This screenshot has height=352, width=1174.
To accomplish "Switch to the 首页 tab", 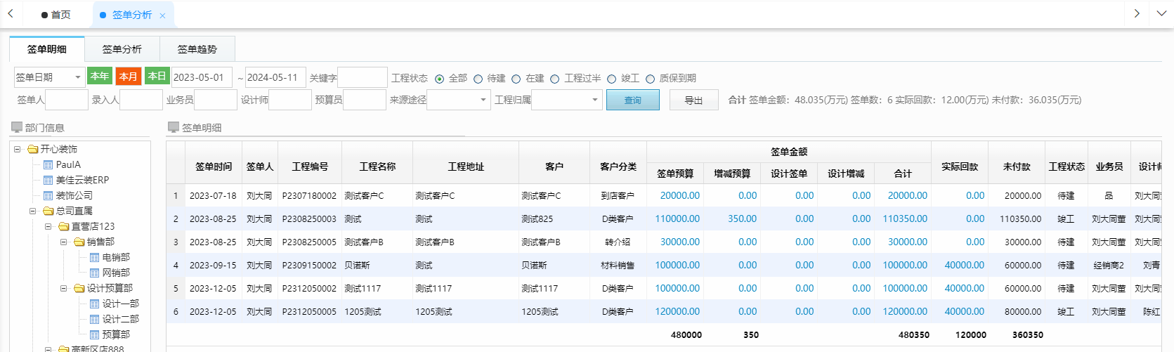I will coord(56,15).
